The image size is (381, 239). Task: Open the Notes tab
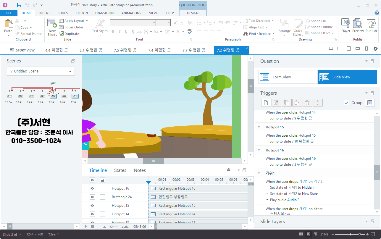tap(140, 170)
